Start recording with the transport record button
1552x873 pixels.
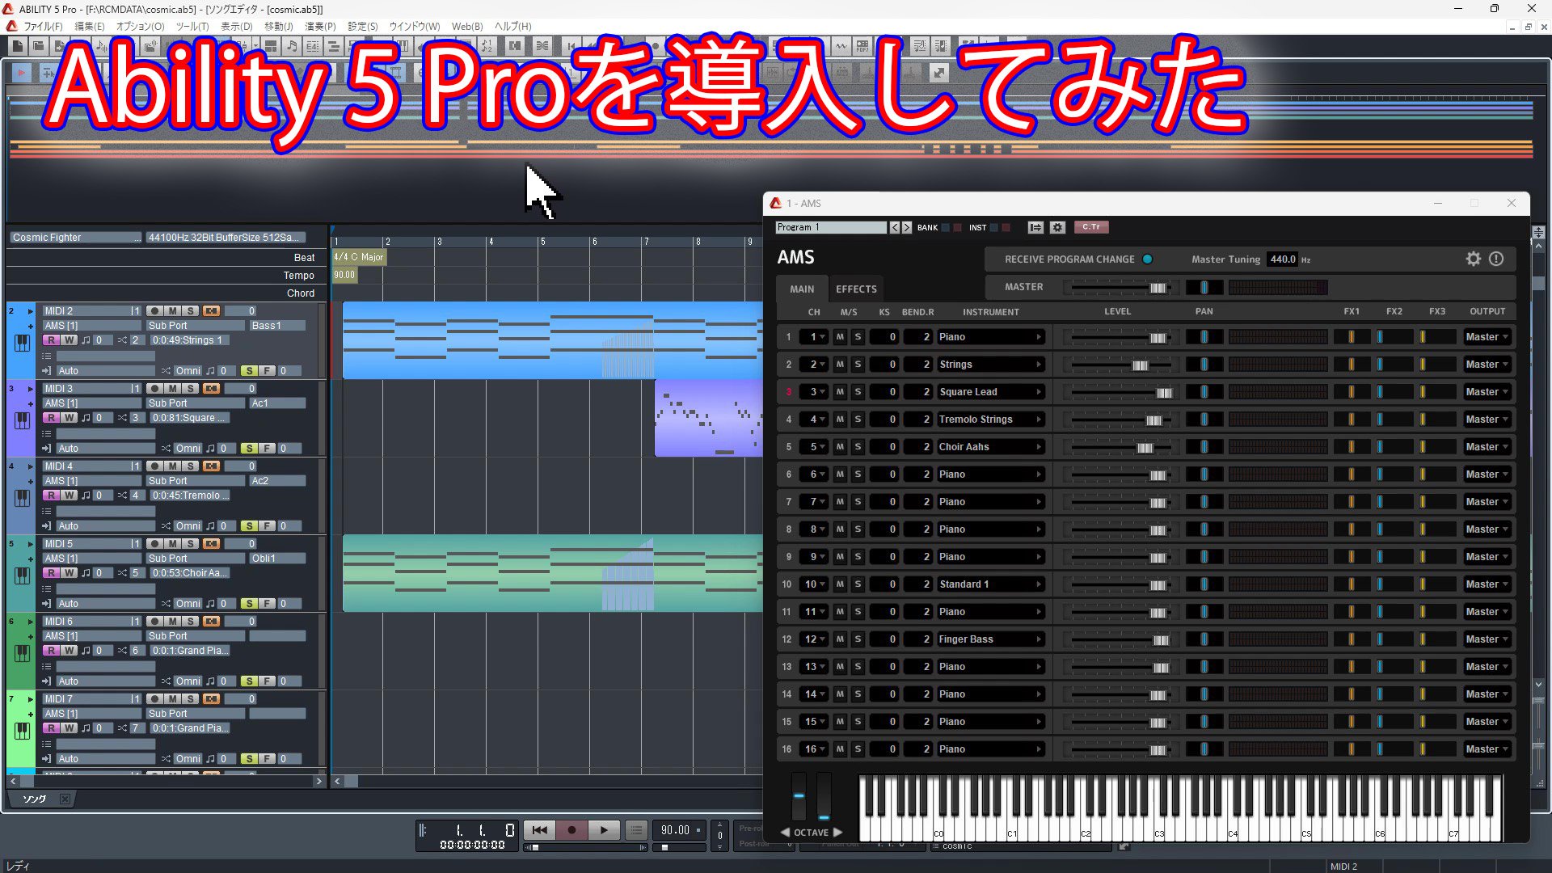click(571, 830)
